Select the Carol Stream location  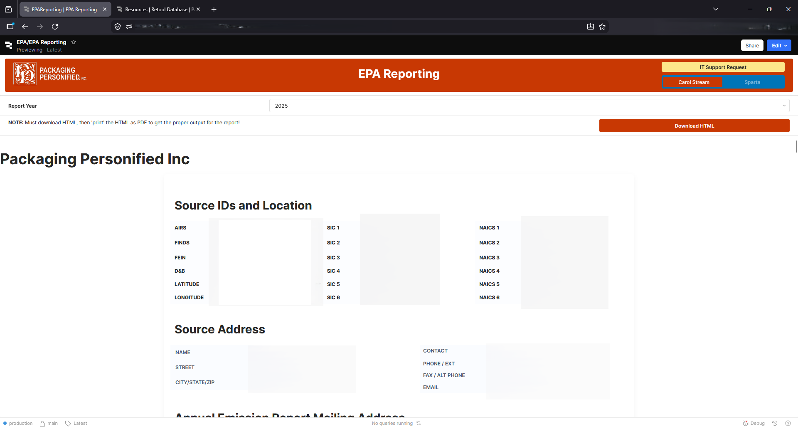pos(693,82)
